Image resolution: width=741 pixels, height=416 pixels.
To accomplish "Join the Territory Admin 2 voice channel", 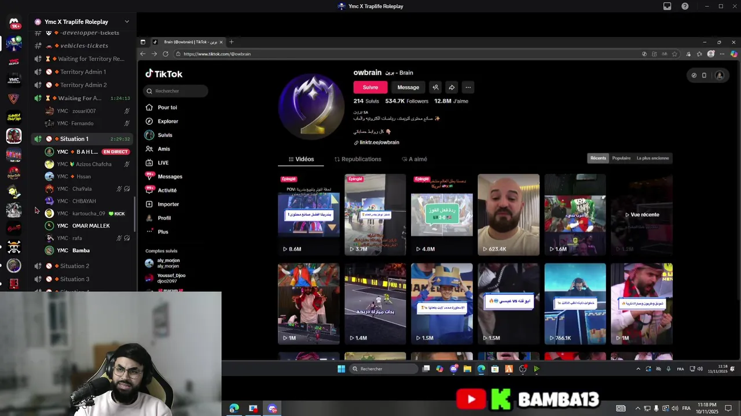I will click(83, 85).
